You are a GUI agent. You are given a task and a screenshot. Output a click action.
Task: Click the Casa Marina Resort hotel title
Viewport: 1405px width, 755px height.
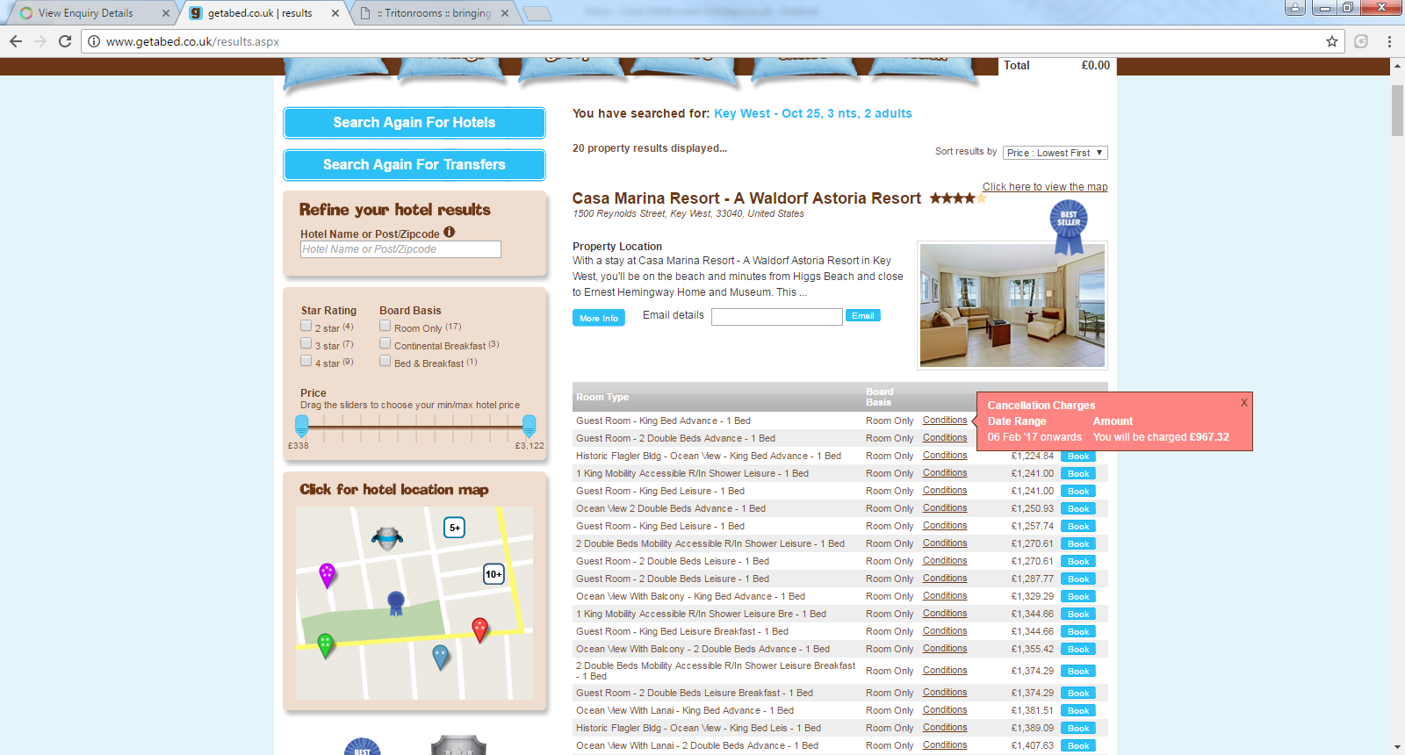(x=746, y=198)
